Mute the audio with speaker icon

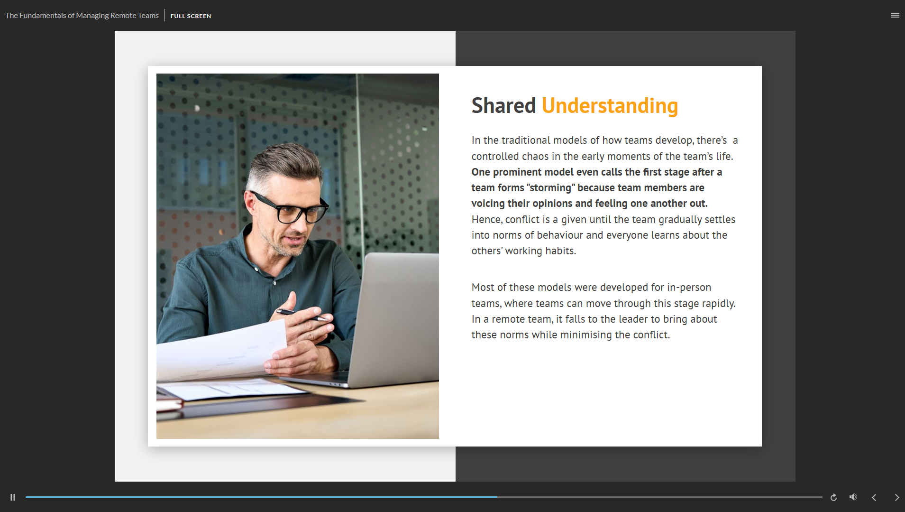[853, 497]
